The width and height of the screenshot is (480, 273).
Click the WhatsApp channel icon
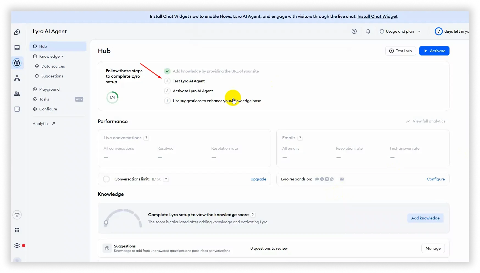coord(332,179)
